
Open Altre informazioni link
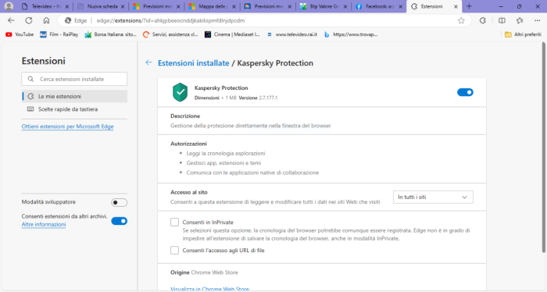[x=44, y=224]
